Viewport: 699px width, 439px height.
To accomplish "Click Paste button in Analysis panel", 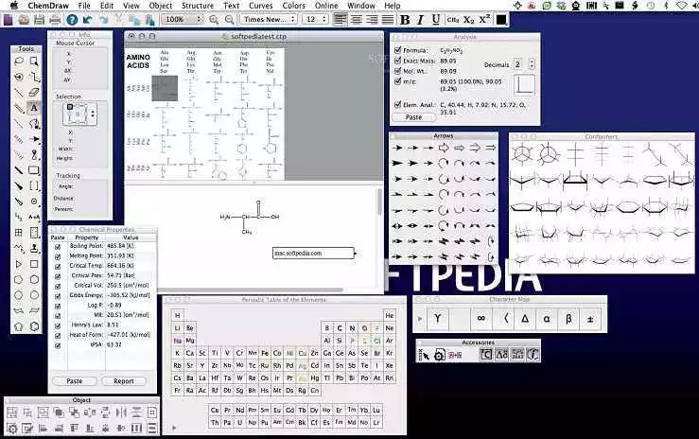I will pyautogui.click(x=413, y=117).
